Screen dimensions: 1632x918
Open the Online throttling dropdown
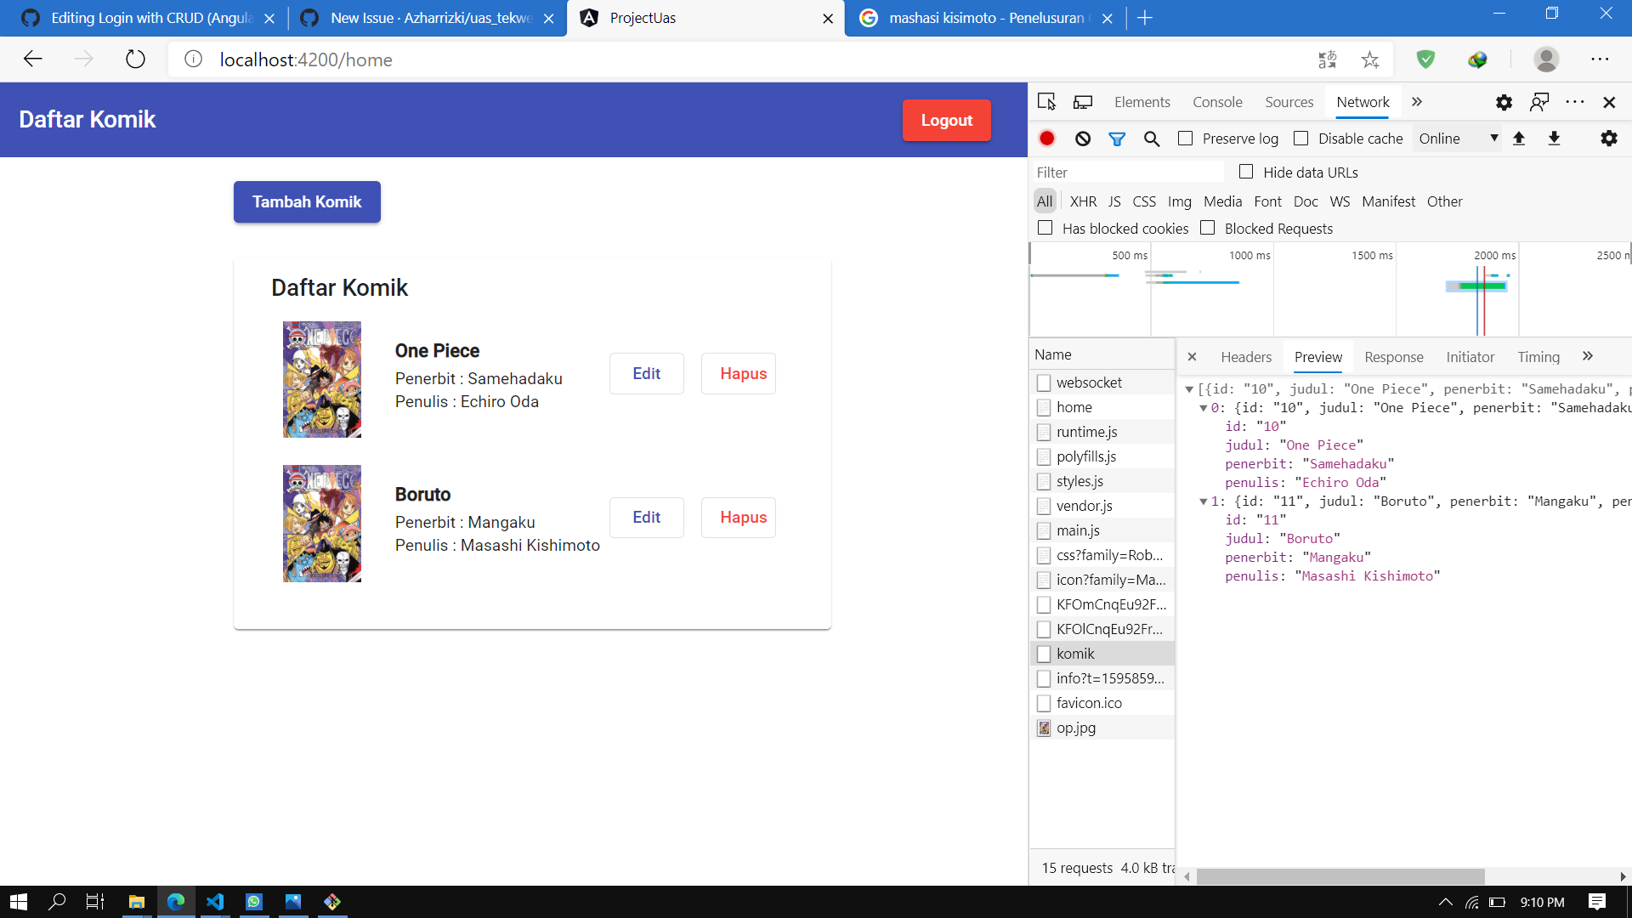tap(1458, 139)
